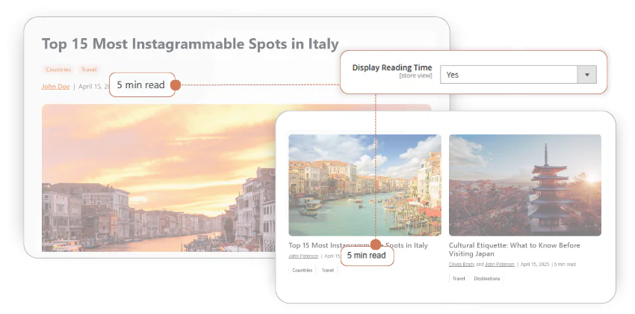
Task: Open the Venice canal thumbnail in blog list
Action: 365,185
